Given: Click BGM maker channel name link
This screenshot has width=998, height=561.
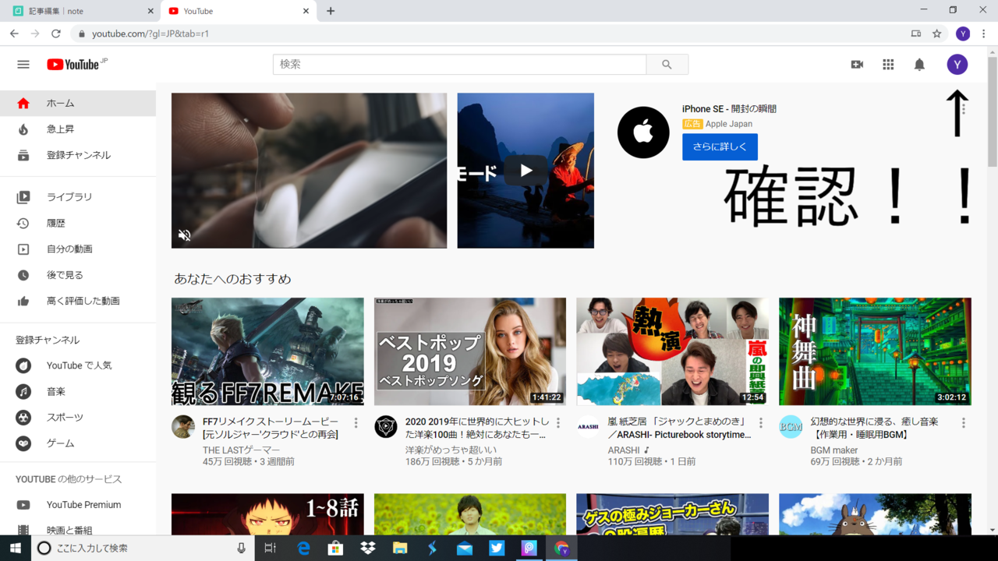Looking at the screenshot, I should [834, 450].
